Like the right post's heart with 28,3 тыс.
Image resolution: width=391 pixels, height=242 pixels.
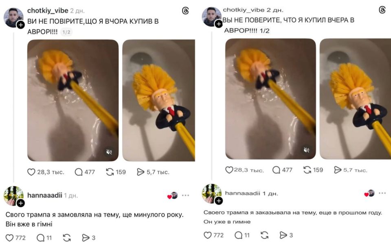tap(229, 170)
